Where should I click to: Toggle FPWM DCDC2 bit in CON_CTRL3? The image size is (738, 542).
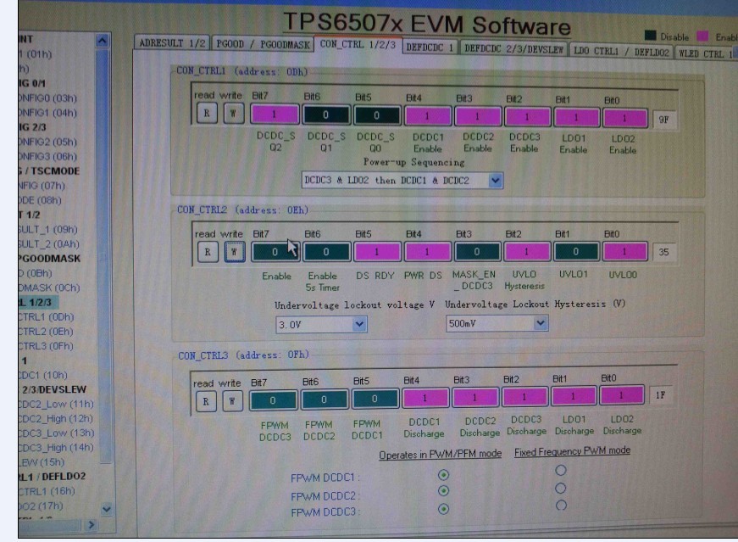click(325, 400)
